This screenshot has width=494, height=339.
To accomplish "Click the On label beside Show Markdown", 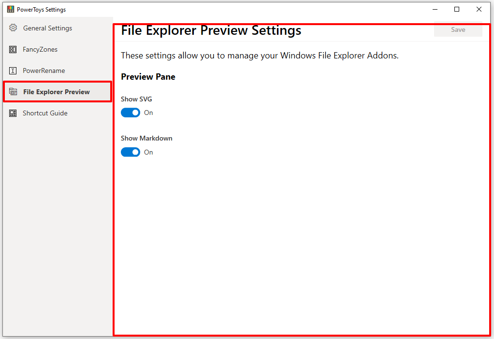I will (148, 152).
